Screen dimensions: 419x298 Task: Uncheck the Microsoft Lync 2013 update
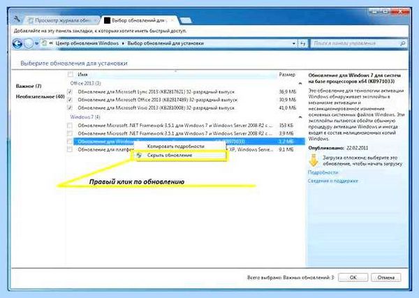(70, 92)
